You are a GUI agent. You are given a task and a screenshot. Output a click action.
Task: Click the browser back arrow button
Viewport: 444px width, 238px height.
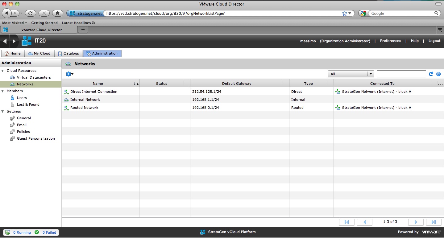(7, 13)
